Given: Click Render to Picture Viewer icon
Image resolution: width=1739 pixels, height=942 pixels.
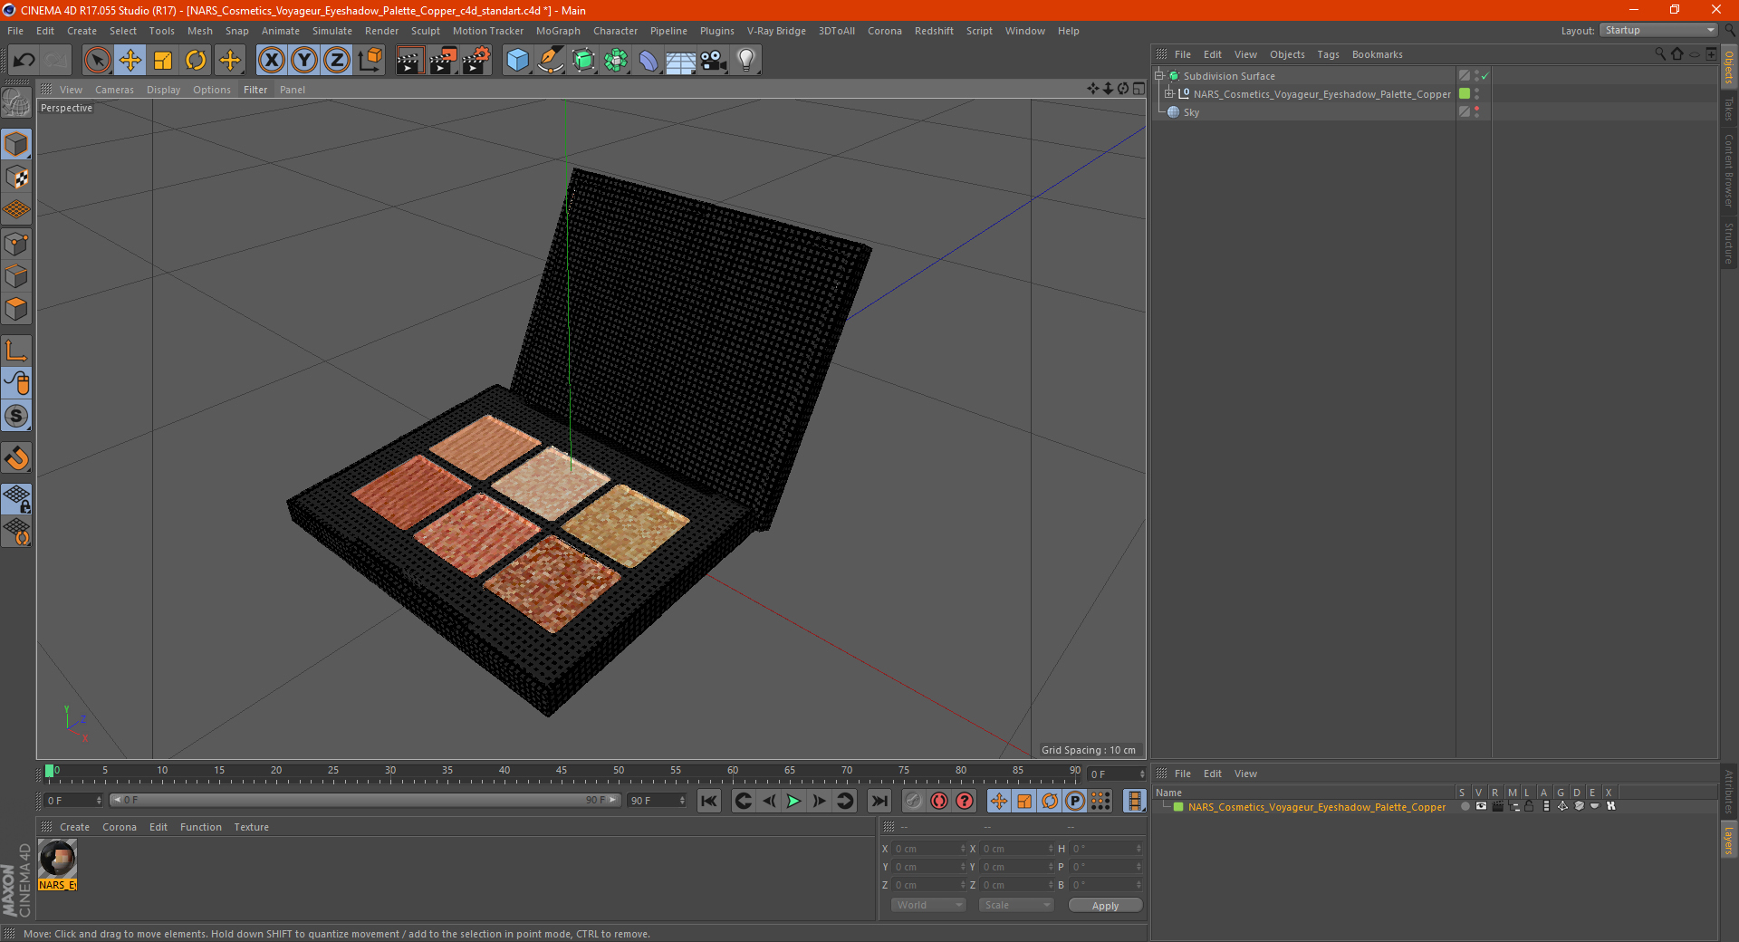Looking at the screenshot, I should [443, 61].
